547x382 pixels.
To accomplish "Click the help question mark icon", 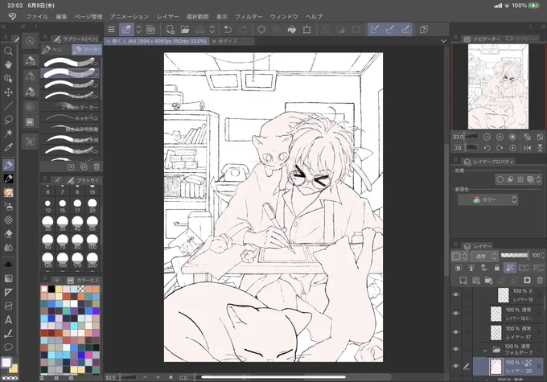I will pos(424,29).
